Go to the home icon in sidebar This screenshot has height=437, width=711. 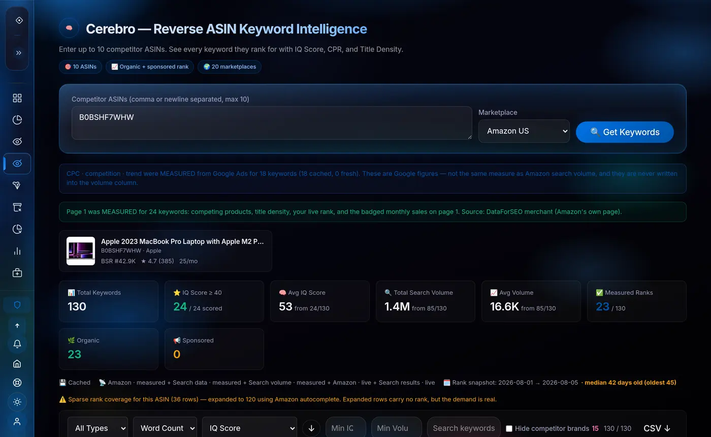(x=17, y=364)
